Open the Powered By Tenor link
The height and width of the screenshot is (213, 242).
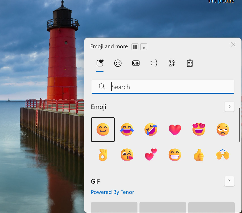tap(112, 192)
